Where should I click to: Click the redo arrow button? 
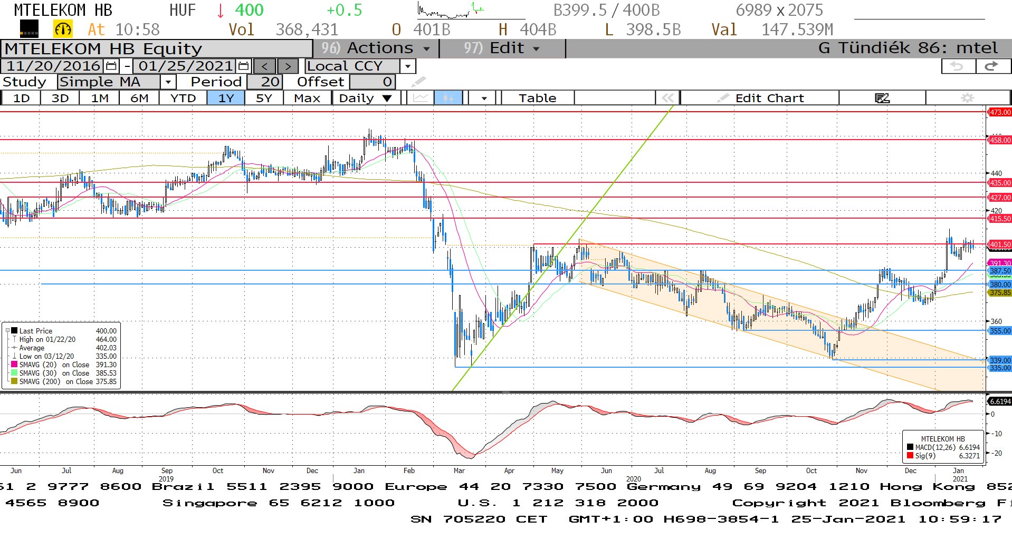point(992,66)
